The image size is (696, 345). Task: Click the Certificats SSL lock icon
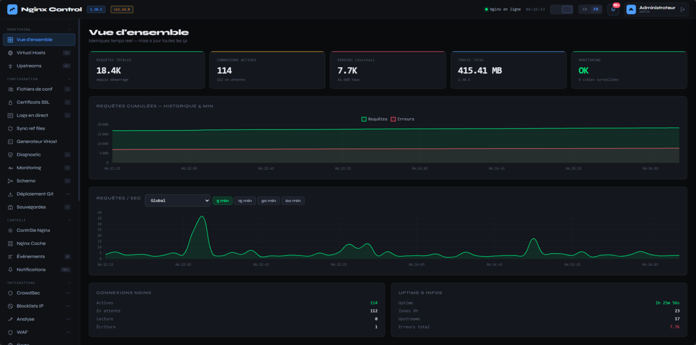click(x=10, y=102)
